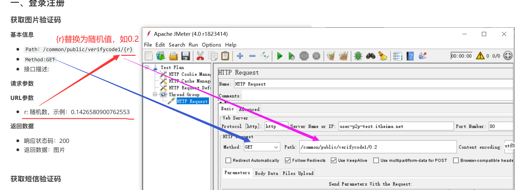Open the Run menu

[x=193, y=45]
